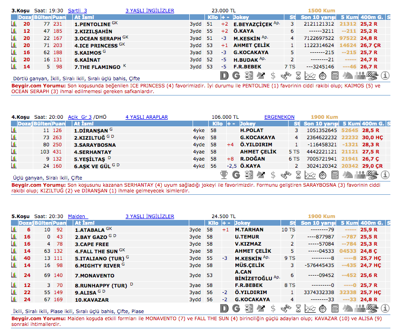This screenshot has height=334, width=398.
Task: Open the Maiden link in race 5
Action: click(76, 216)
